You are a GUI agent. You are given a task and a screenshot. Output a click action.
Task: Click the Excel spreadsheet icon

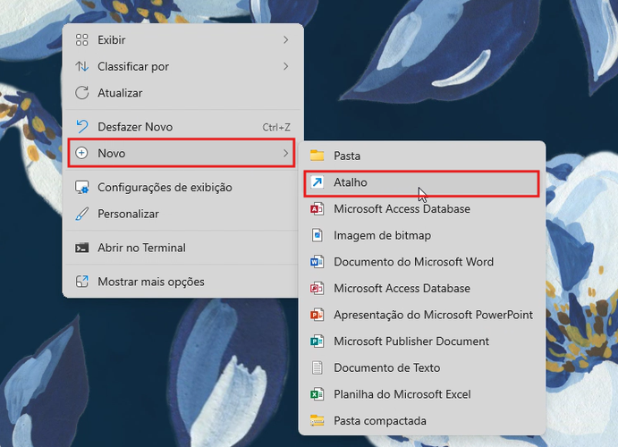click(x=317, y=394)
